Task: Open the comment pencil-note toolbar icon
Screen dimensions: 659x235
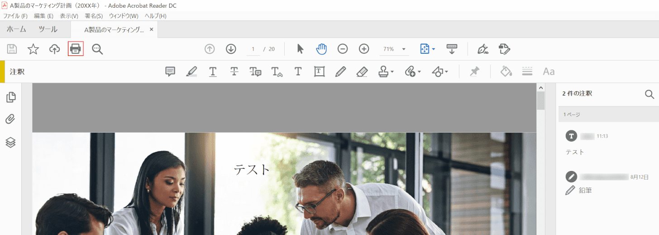Action: click(x=504, y=49)
